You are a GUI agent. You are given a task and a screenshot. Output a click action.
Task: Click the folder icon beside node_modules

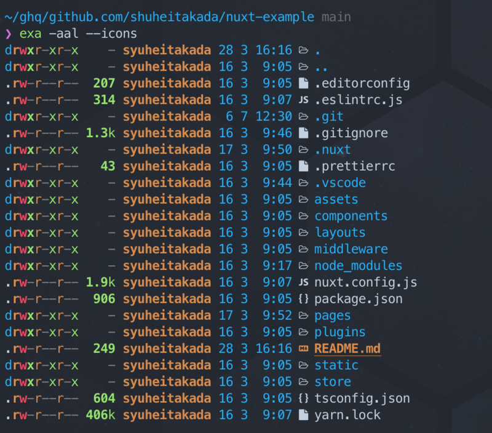pos(303,266)
